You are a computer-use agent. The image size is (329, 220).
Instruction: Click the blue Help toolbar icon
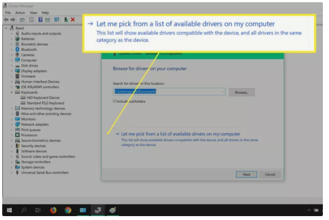[x=41, y=19]
